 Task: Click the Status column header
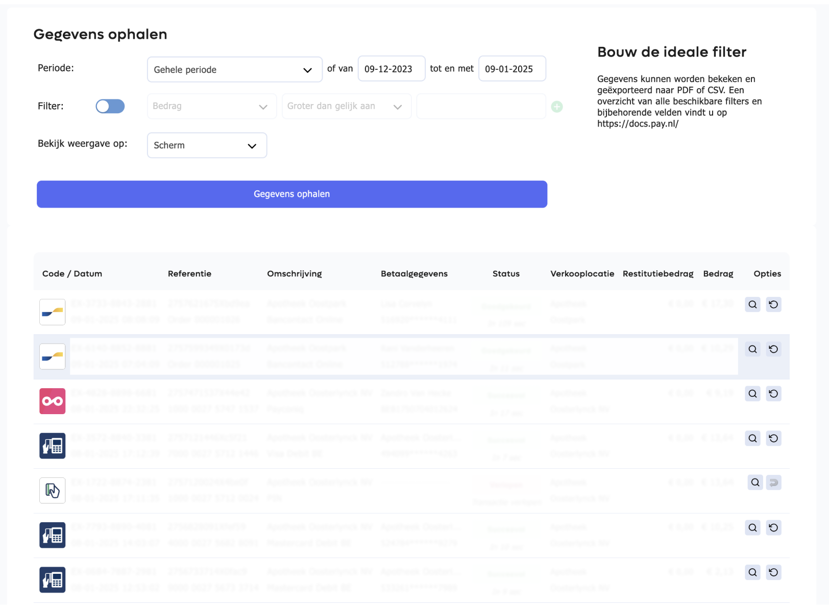[506, 274]
